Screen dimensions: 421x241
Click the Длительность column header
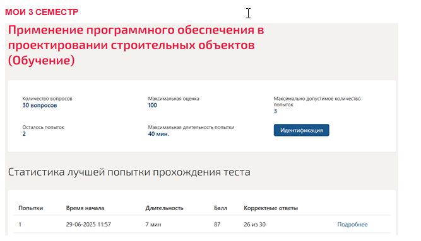(x=164, y=208)
